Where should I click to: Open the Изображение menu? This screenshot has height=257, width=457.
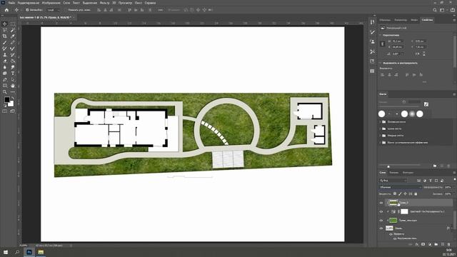(x=51, y=3)
